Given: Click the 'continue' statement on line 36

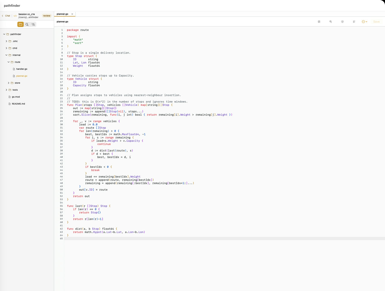Looking at the screenshot, I should [x=104, y=144].
